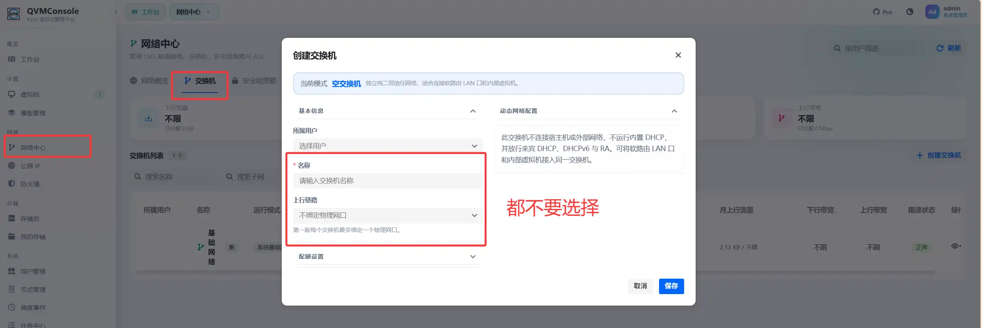View details via eye icon in switch row
The image size is (982, 328).
coord(956,246)
